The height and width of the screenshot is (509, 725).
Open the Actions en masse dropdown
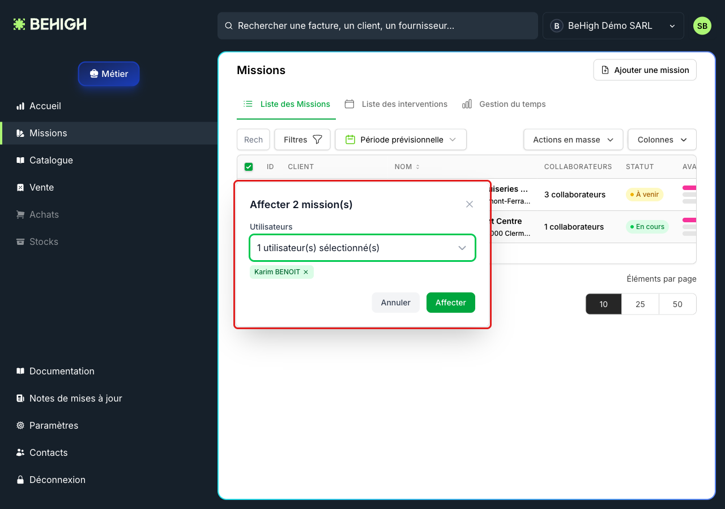coord(573,140)
